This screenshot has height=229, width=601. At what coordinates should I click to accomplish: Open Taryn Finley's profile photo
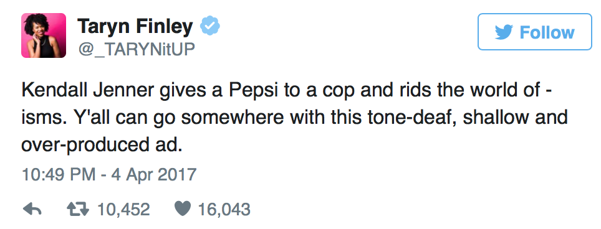(x=44, y=35)
